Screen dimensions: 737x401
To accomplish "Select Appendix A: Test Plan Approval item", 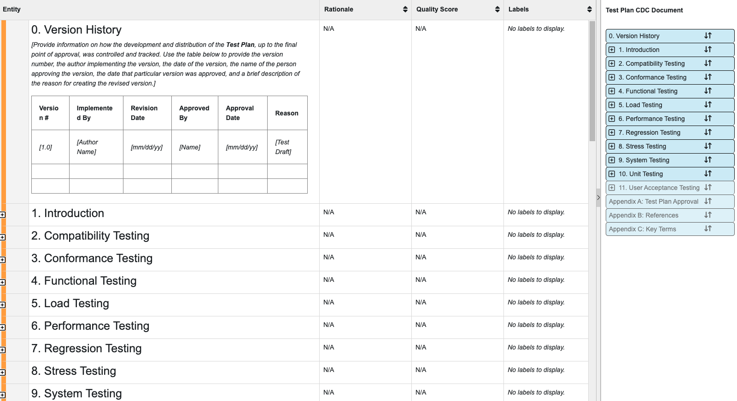I will 653,201.
